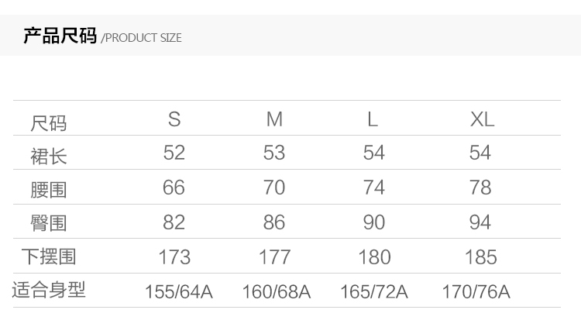Screen dimensions: 581x327
Task: Click skirt length value 52 for size S
Action: [x=174, y=153]
